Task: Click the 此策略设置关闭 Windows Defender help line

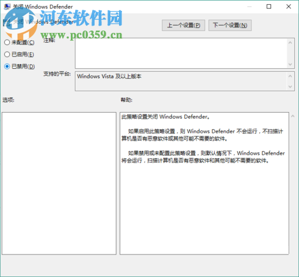Action: coord(165,117)
